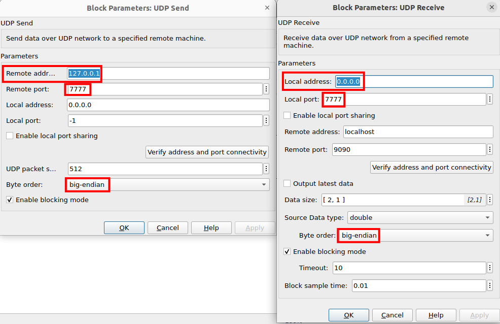Open the dots menu next to Local port in UDP Receive
Viewport: 500px width, 324px height.
point(489,100)
